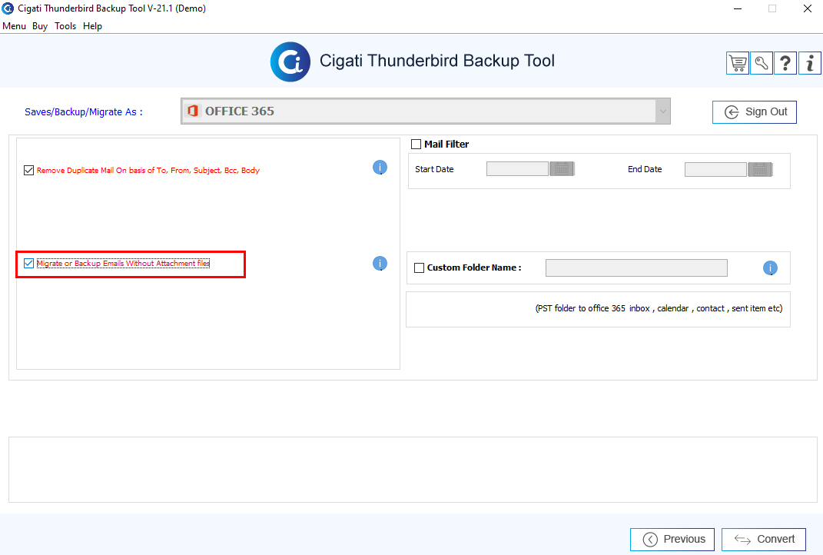Go back with the Previous button
The image size is (823, 555).
(x=672, y=540)
